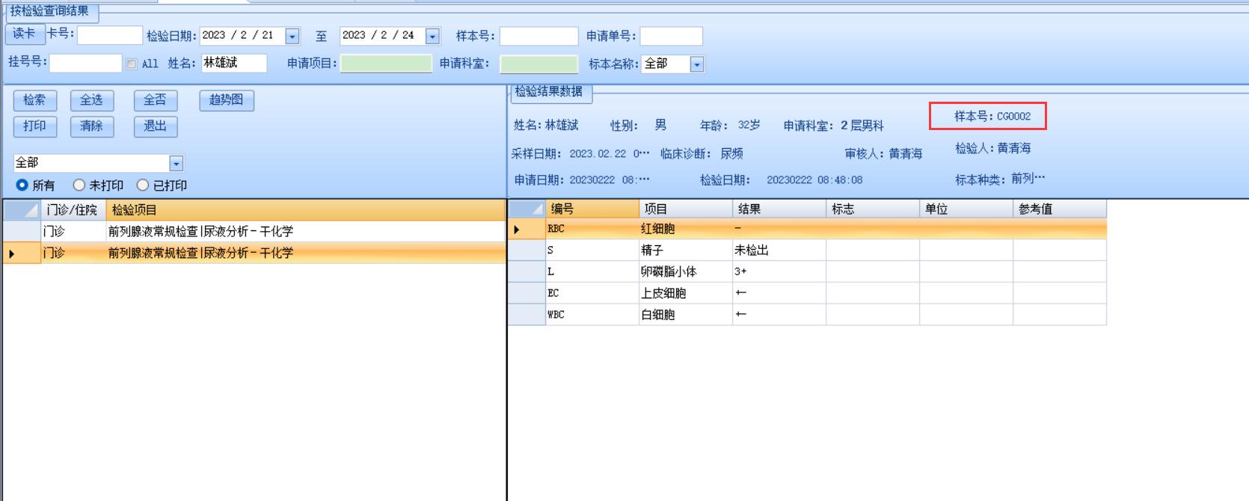Select the RBC 红细胞 result row
The height and width of the screenshot is (501, 1249).
pyautogui.click(x=807, y=229)
